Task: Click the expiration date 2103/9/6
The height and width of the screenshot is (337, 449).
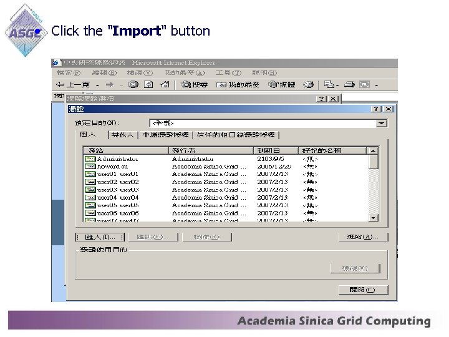Action: tap(270, 159)
